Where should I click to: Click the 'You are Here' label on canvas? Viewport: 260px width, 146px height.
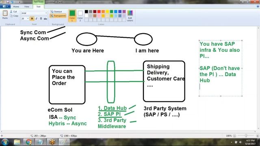point(88,50)
